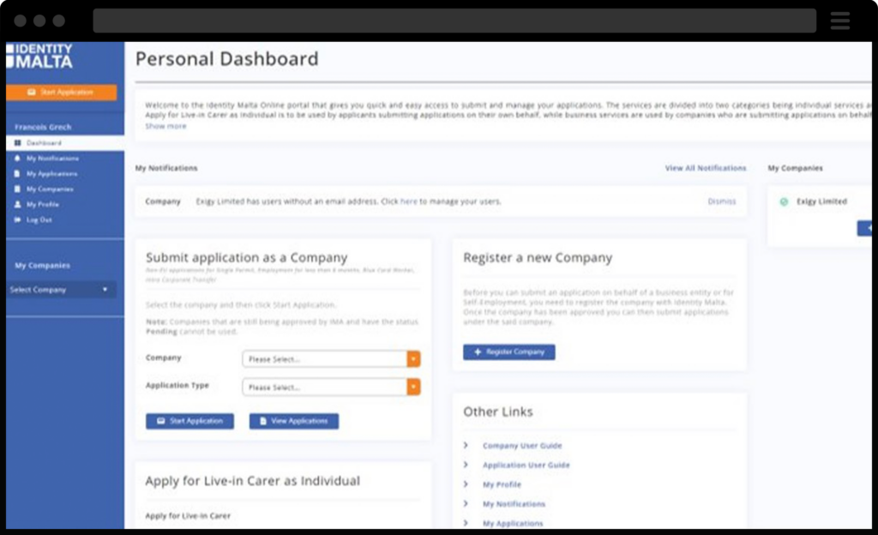
Task: Click the Show more link in the welcome text
Action: pos(165,127)
